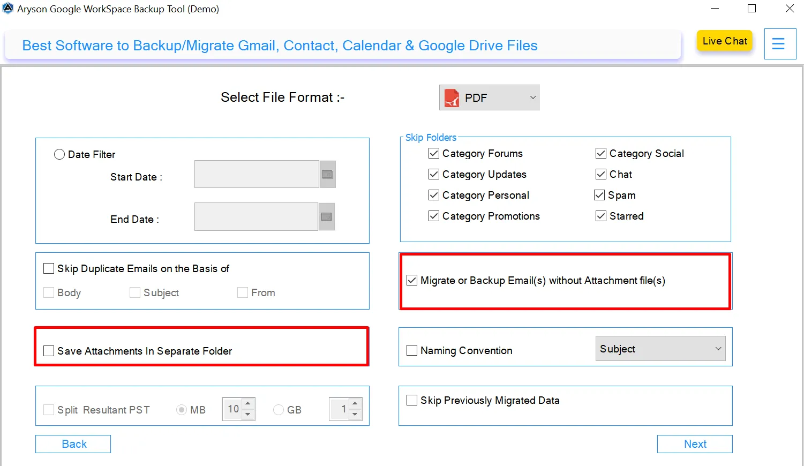The width and height of the screenshot is (804, 466).
Task: Enable the Naming Convention option
Action: coord(411,350)
